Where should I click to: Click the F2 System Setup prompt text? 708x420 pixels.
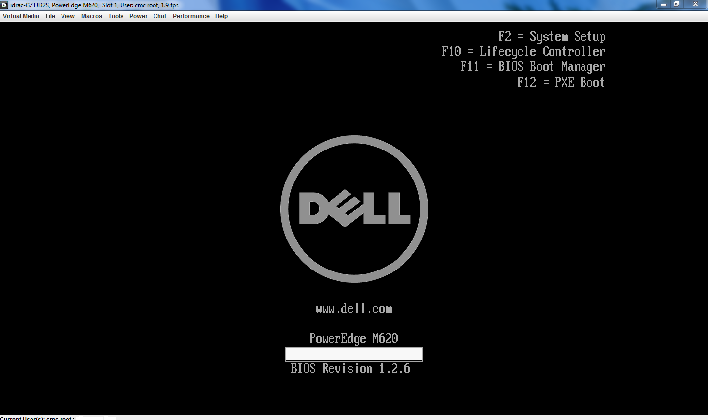pos(552,36)
